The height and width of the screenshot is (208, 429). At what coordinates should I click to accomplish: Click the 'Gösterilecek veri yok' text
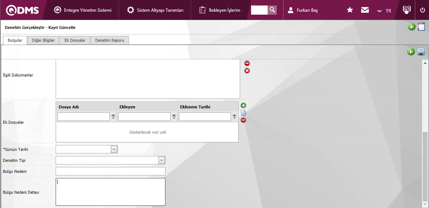click(x=148, y=132)
